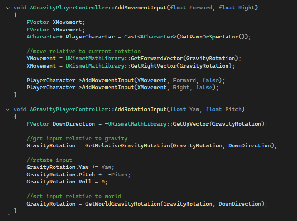Click the 'GravityRotation.Yaw += Yaw;' line

click(70, 167)
